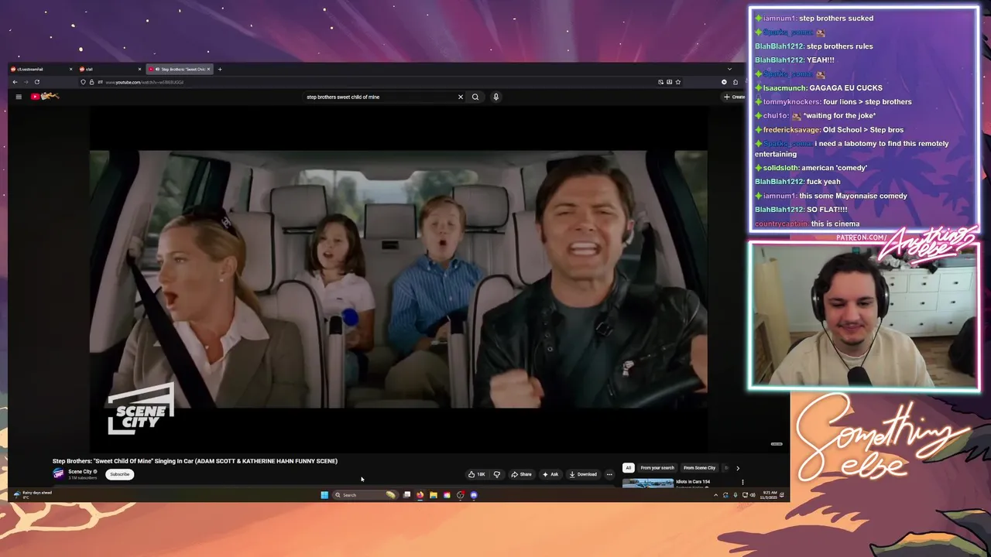Click the Create button on YouTube
This screenshot has width=991, height=557.
(x=734, y=97)
